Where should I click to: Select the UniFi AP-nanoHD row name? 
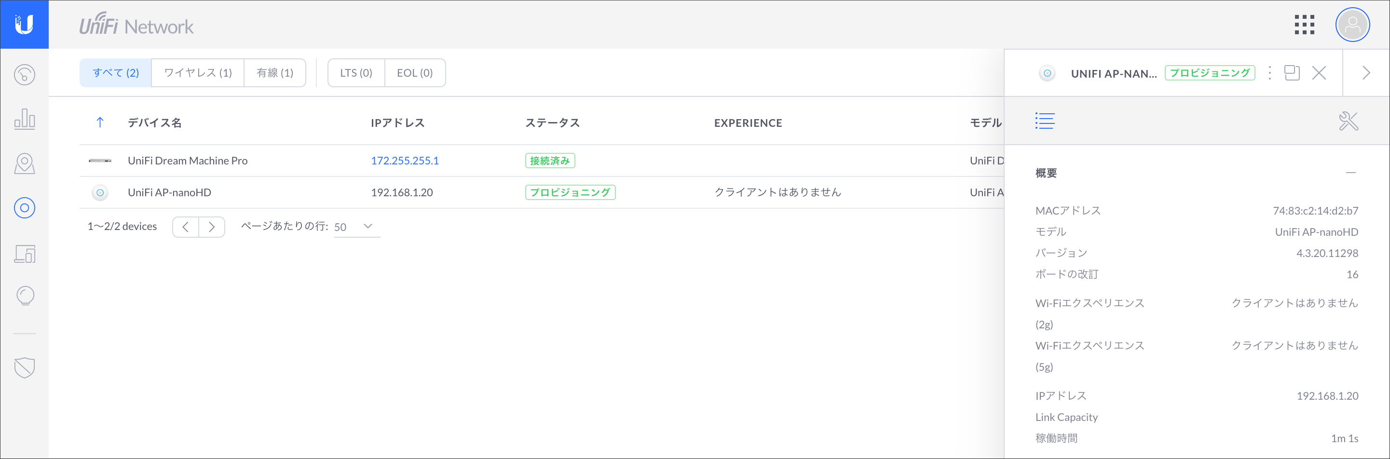point(169,192)
